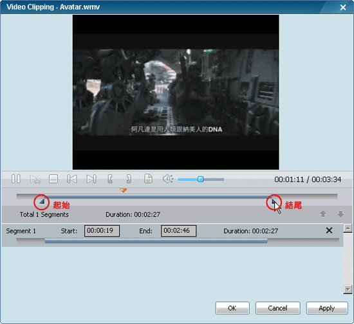Select the start trim marker on timeline
The image size is (354, 324).
click(42, 202)
